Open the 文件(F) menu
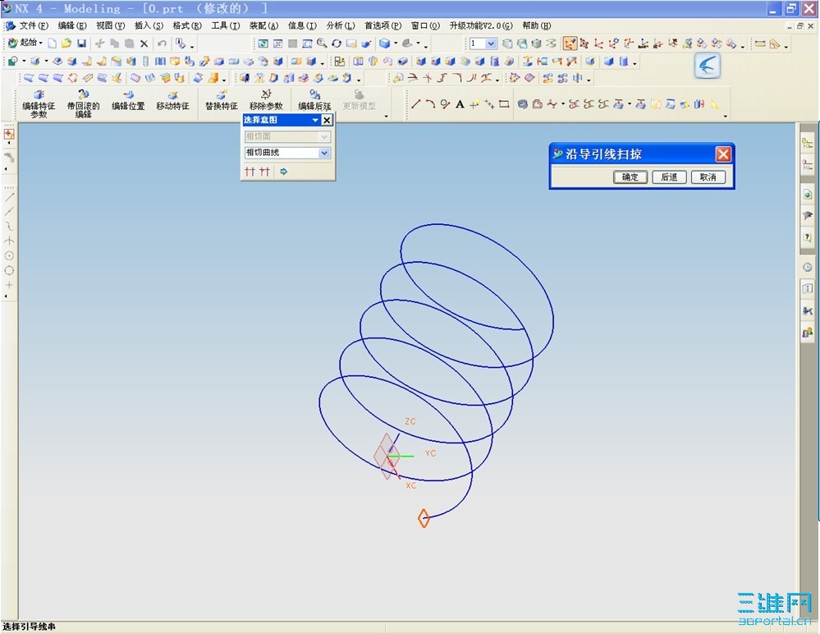The height and width of the screenshot is (634, 820). 33,25
